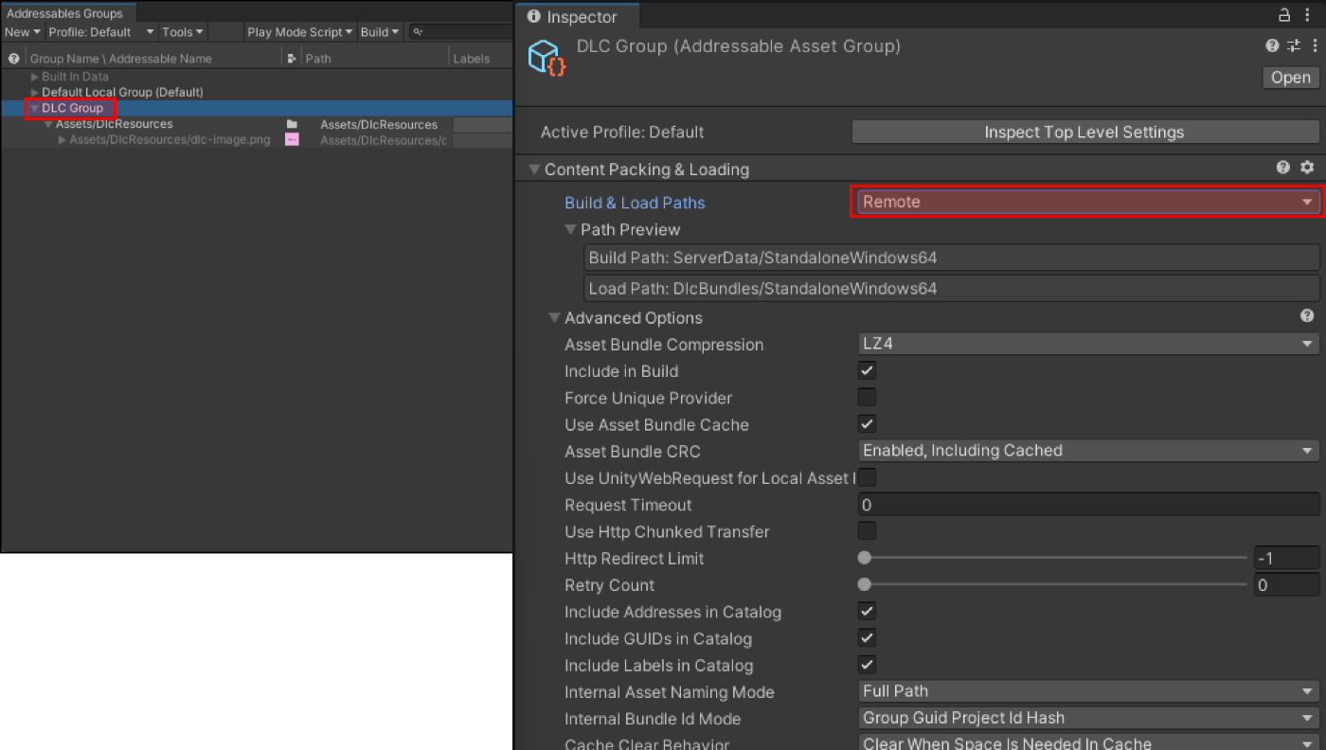This screenshot has width=1326, height=750.
Task: Click the search magnifier in Addressables Groups
Action: 418,32
